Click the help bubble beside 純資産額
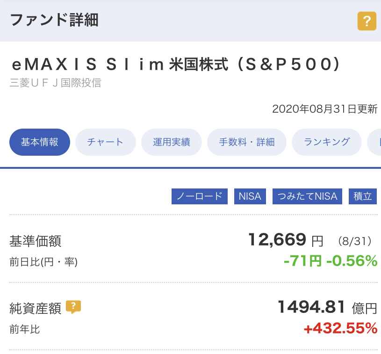The image size is (381, 354). 73,307
